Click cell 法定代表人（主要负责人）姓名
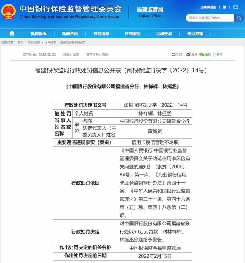Screen dimensions: 245x263 pyautogui.click(x=99, y=131)
